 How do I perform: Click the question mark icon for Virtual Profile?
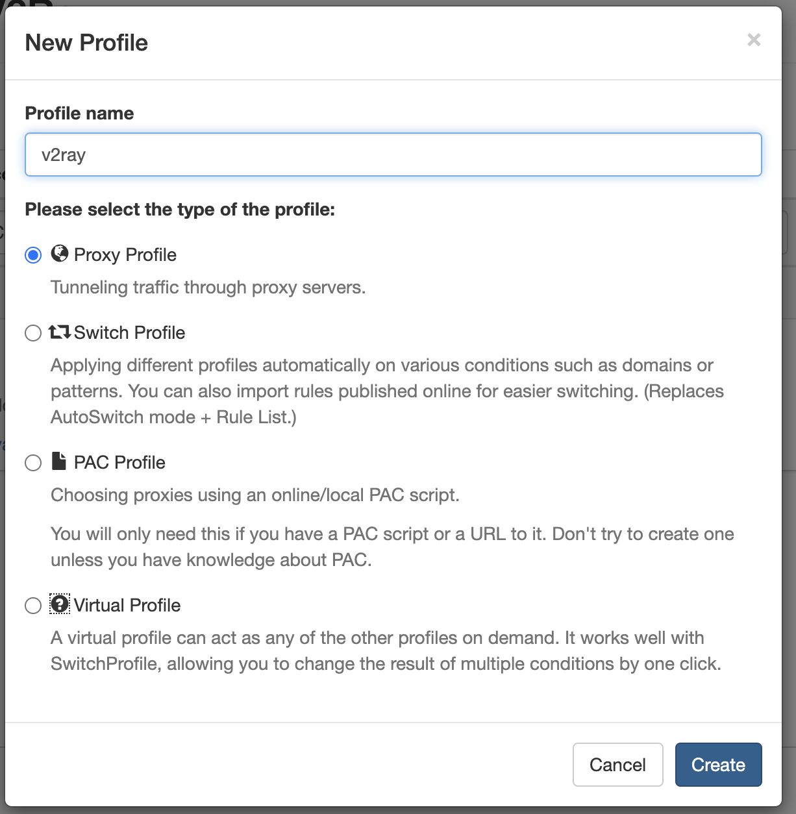pyautogui.click(x=60, y=604)
